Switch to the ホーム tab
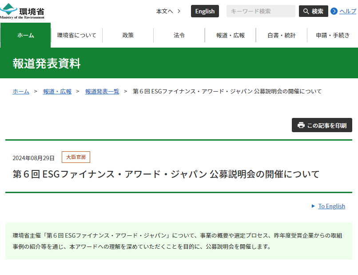Screen dimensions: 358x275 click(x=25, y=35)
